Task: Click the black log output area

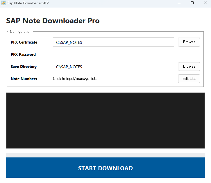Action: [105, 121]
